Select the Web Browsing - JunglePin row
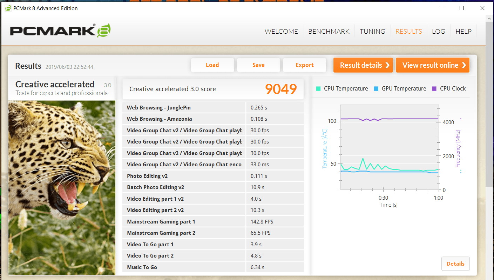 213,107
